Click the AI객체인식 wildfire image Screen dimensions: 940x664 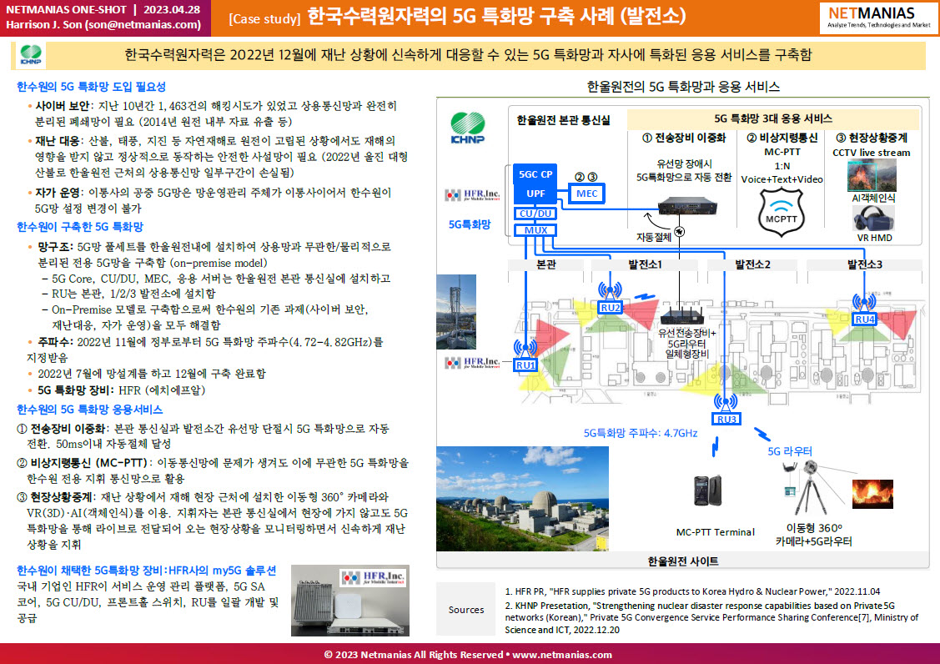872,176
